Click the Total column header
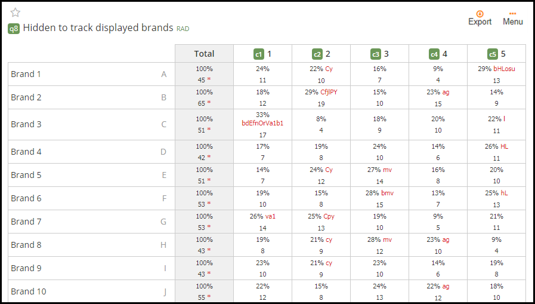The width and height of the screenshot is (535, 304). pyautogui.click(x=204, y=54)
